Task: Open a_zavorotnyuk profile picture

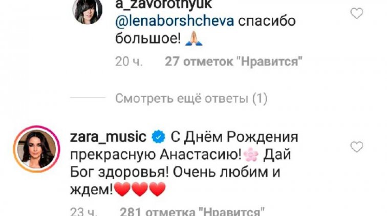Action: (x=88, y=11)
